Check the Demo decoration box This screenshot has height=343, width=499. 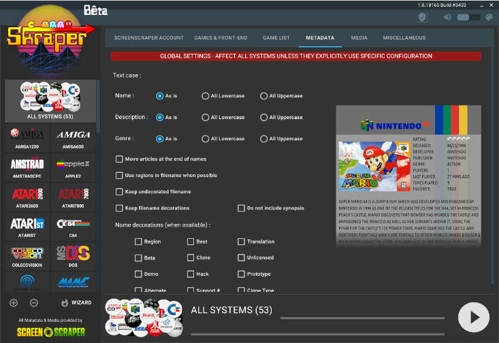(x=138, y=274)
